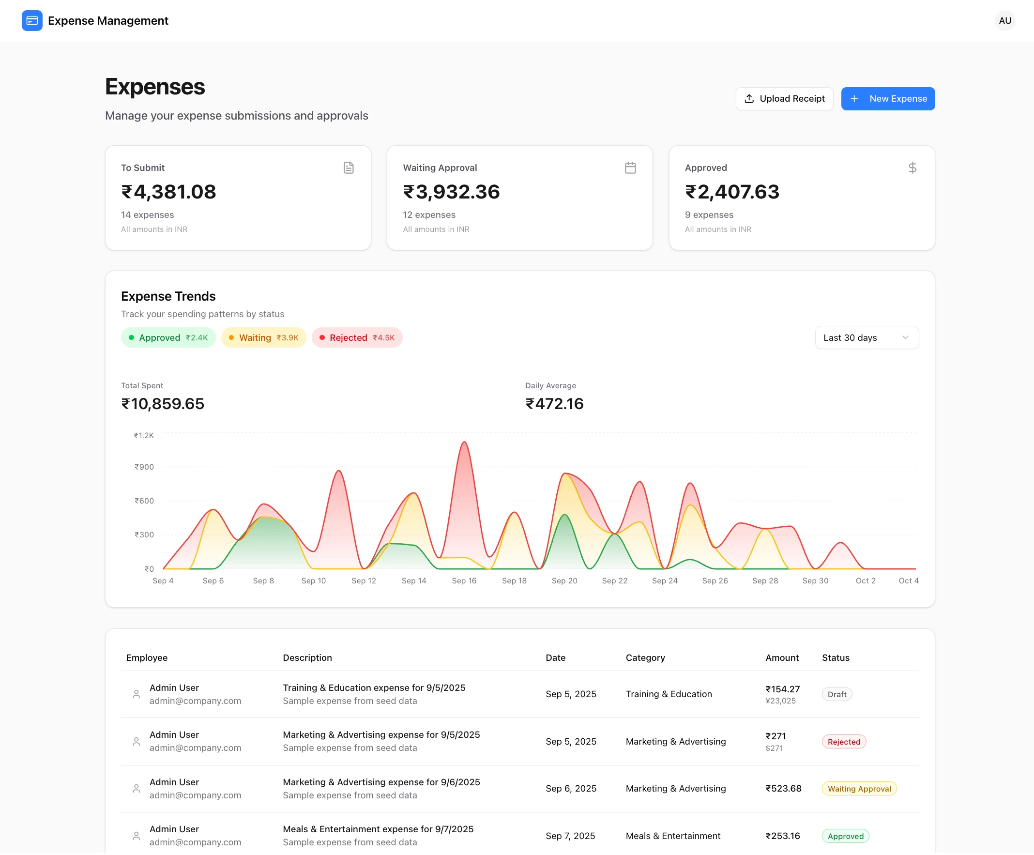The image size is (1034, 855).
Task: Click the Upload Receipt button
Action: pyautogui.click(x=784, y=99)
